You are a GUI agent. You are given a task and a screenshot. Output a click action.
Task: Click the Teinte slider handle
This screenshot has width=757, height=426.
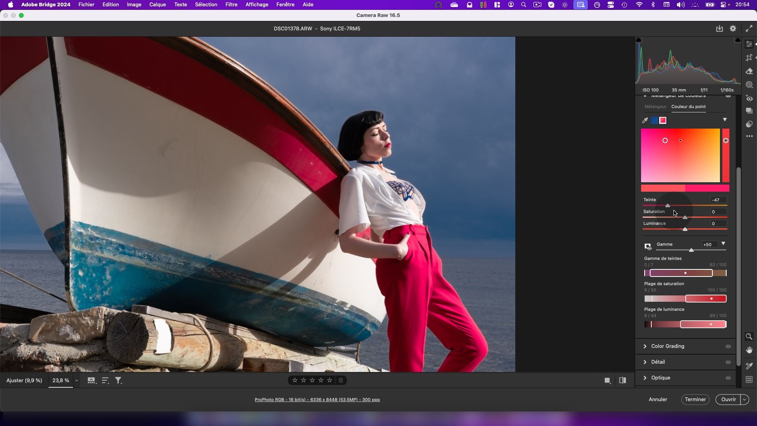coord(668,206)
